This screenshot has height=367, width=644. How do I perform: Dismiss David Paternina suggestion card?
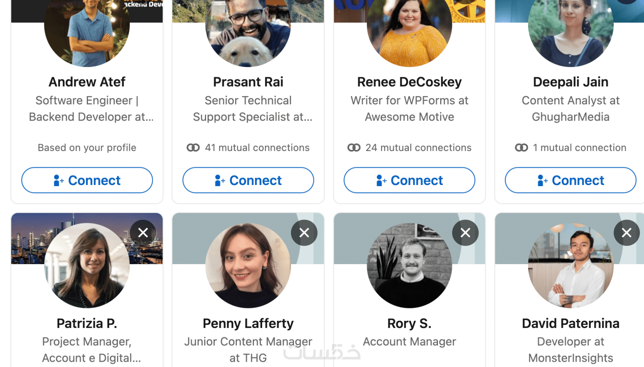pos(627,233)
